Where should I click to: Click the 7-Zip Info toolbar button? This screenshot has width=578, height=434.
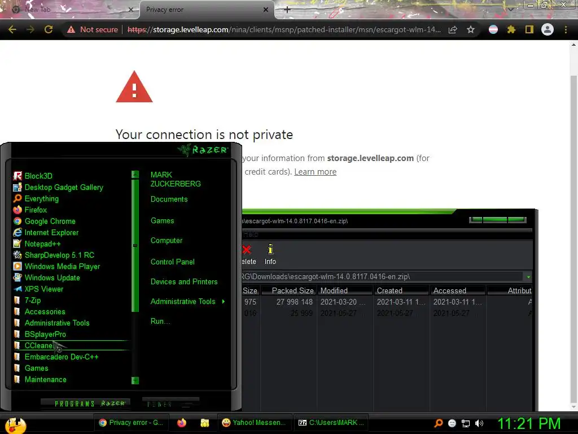tap(270, 254)
